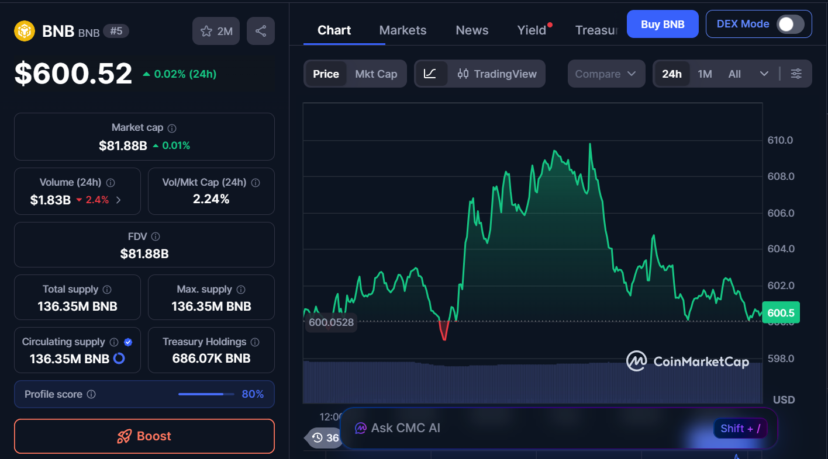Screen dimensions: 828x459
Task: Click the FDV info icon
Action: tap(156, 237)
